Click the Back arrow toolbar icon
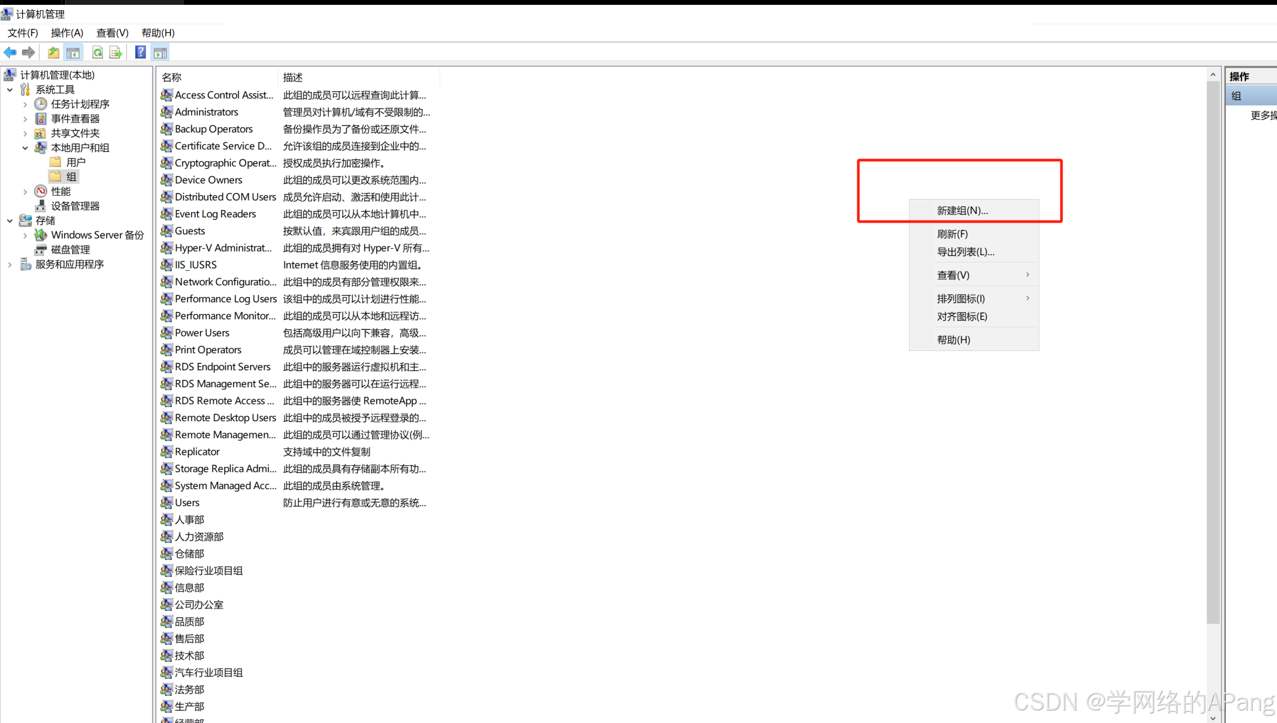This screenshot has width=1277, height=723. coord(10,52)
